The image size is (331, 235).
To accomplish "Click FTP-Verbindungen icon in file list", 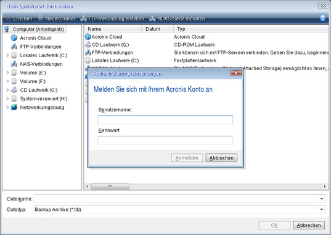I will 88,52.
